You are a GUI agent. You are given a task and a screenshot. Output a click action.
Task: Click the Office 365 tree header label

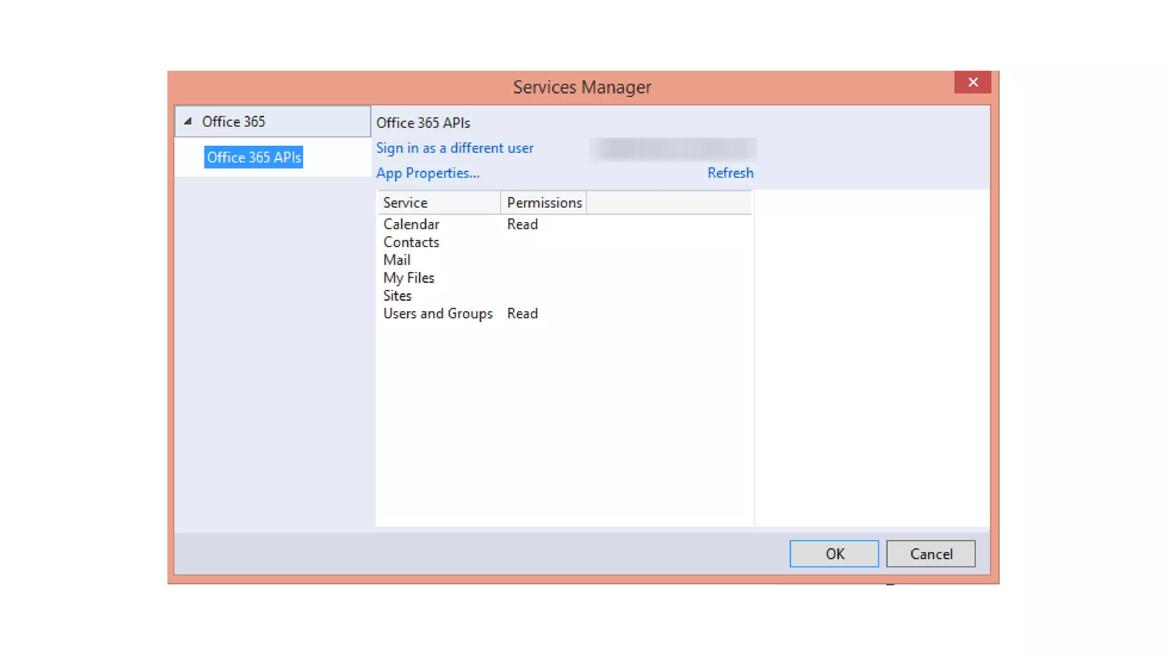pyautogui.click(x=233, y=121)
